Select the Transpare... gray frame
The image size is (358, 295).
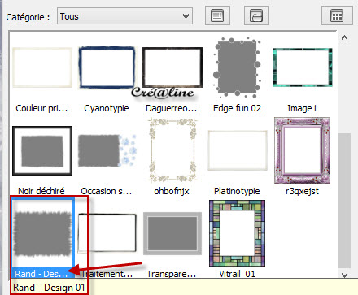tap(172, 233)
